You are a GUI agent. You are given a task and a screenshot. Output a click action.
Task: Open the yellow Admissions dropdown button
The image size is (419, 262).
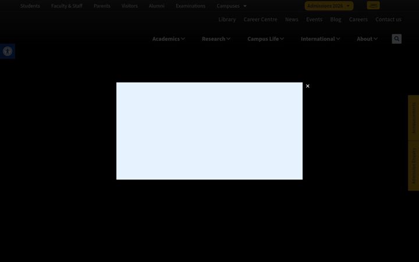pos(329,6)
